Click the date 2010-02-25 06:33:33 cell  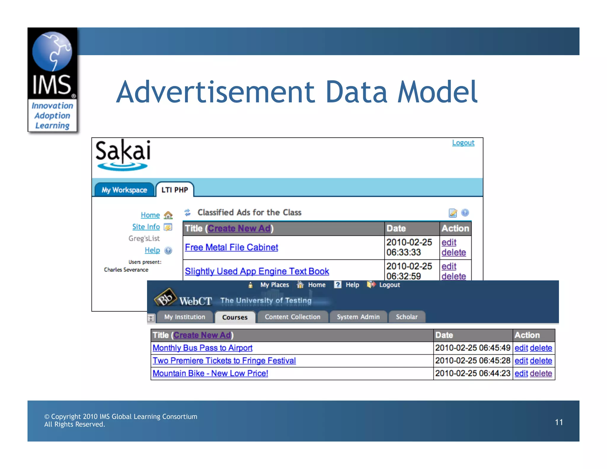[412, 248]
